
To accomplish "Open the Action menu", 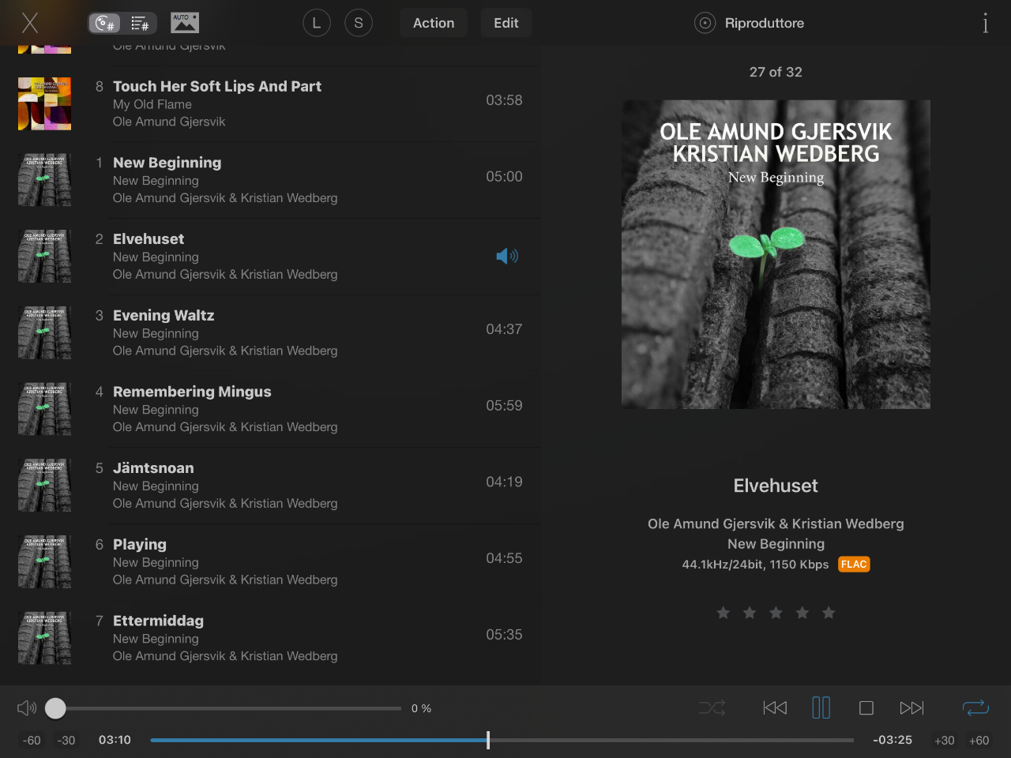I will [x=434, y=23].
